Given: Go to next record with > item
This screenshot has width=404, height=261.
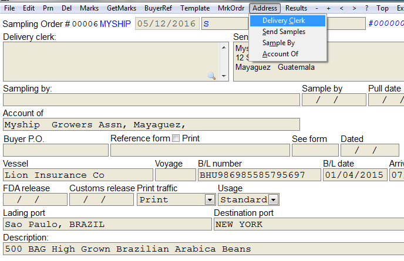Looking at the screenshot, I should pyautogui.click(x=354, y=8).
